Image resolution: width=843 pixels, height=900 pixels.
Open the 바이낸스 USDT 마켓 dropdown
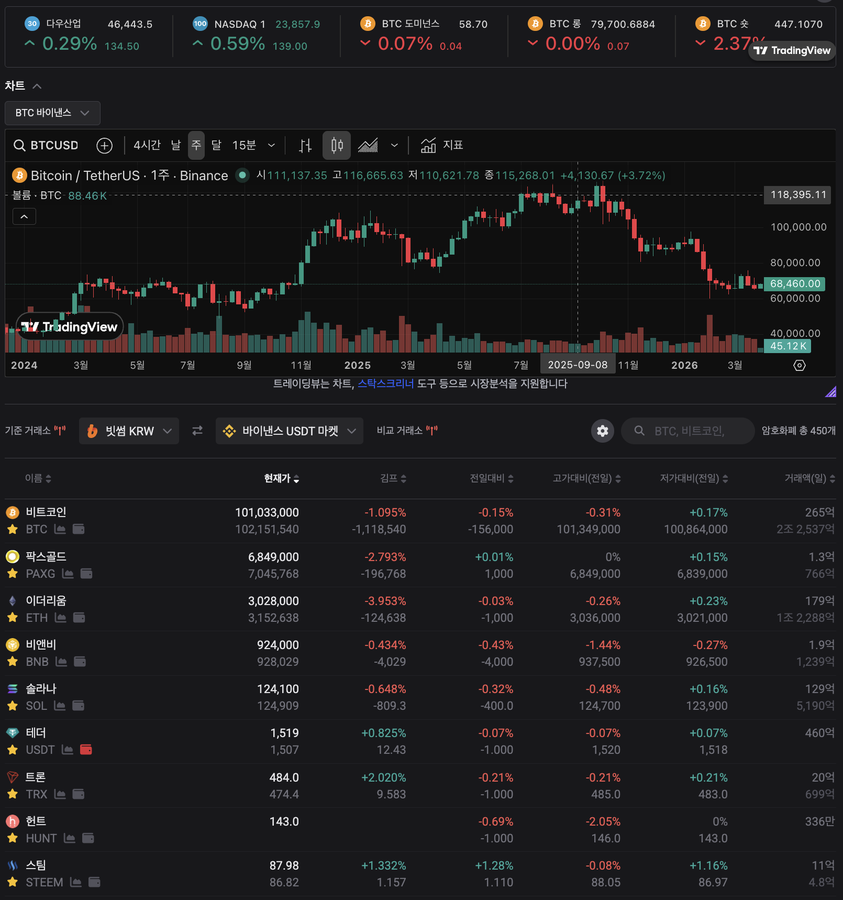pos(289,431)
